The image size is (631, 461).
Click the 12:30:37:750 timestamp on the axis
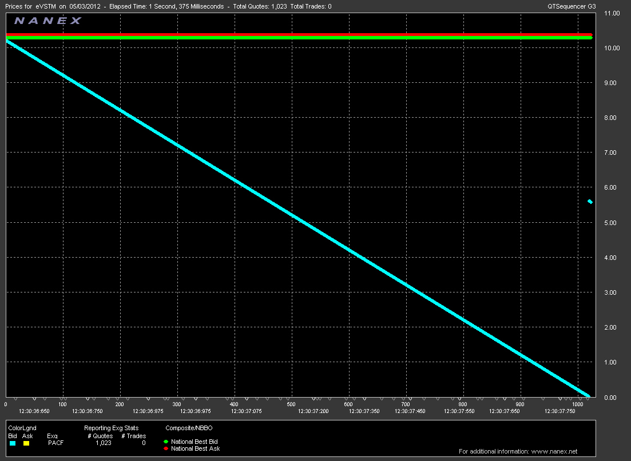coord(560,411)
